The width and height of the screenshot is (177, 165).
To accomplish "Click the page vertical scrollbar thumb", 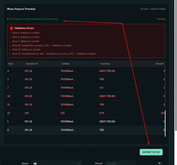I will pyautogui.click(x=176, y=65).
